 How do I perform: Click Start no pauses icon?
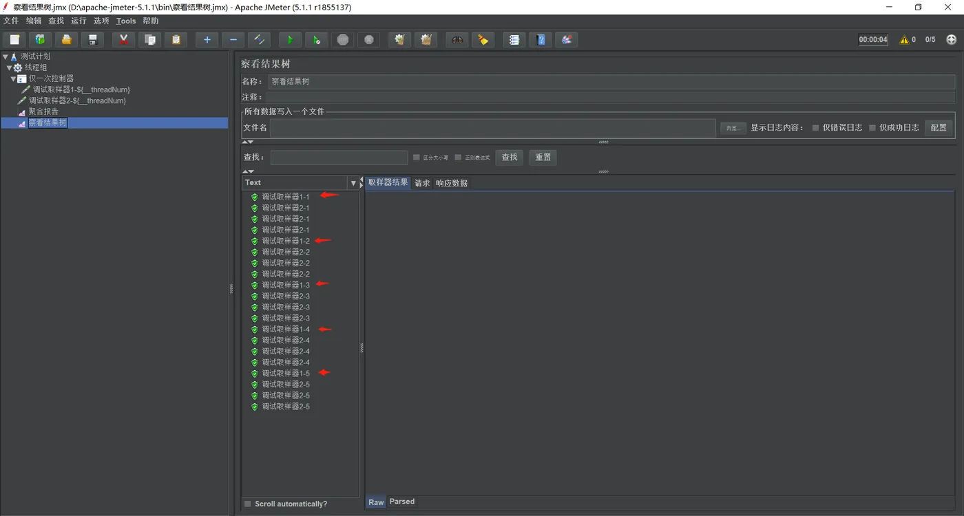tap(316, 40)
